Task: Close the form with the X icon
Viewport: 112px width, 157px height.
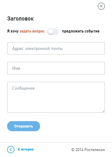Action: tap(101, 6)
